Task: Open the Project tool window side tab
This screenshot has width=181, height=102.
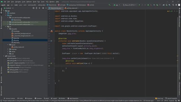Action: click(1, 10)
